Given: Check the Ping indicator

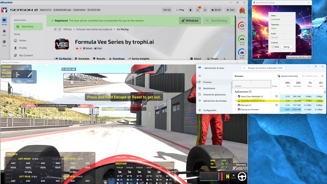Looking at the screenshot, I should (180, 10).
